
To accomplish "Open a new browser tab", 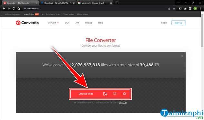I will (x=117, y=3).
